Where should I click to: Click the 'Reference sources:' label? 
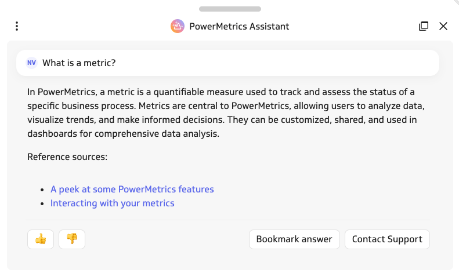click(x=67, y=157)
